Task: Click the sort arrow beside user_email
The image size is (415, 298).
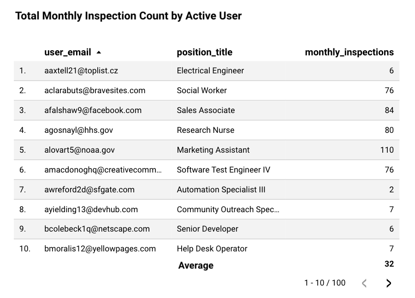Action: coord(99,53)
